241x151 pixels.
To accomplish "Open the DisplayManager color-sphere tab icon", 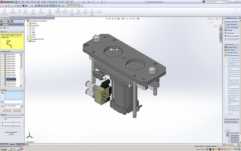I will [12, 22].
